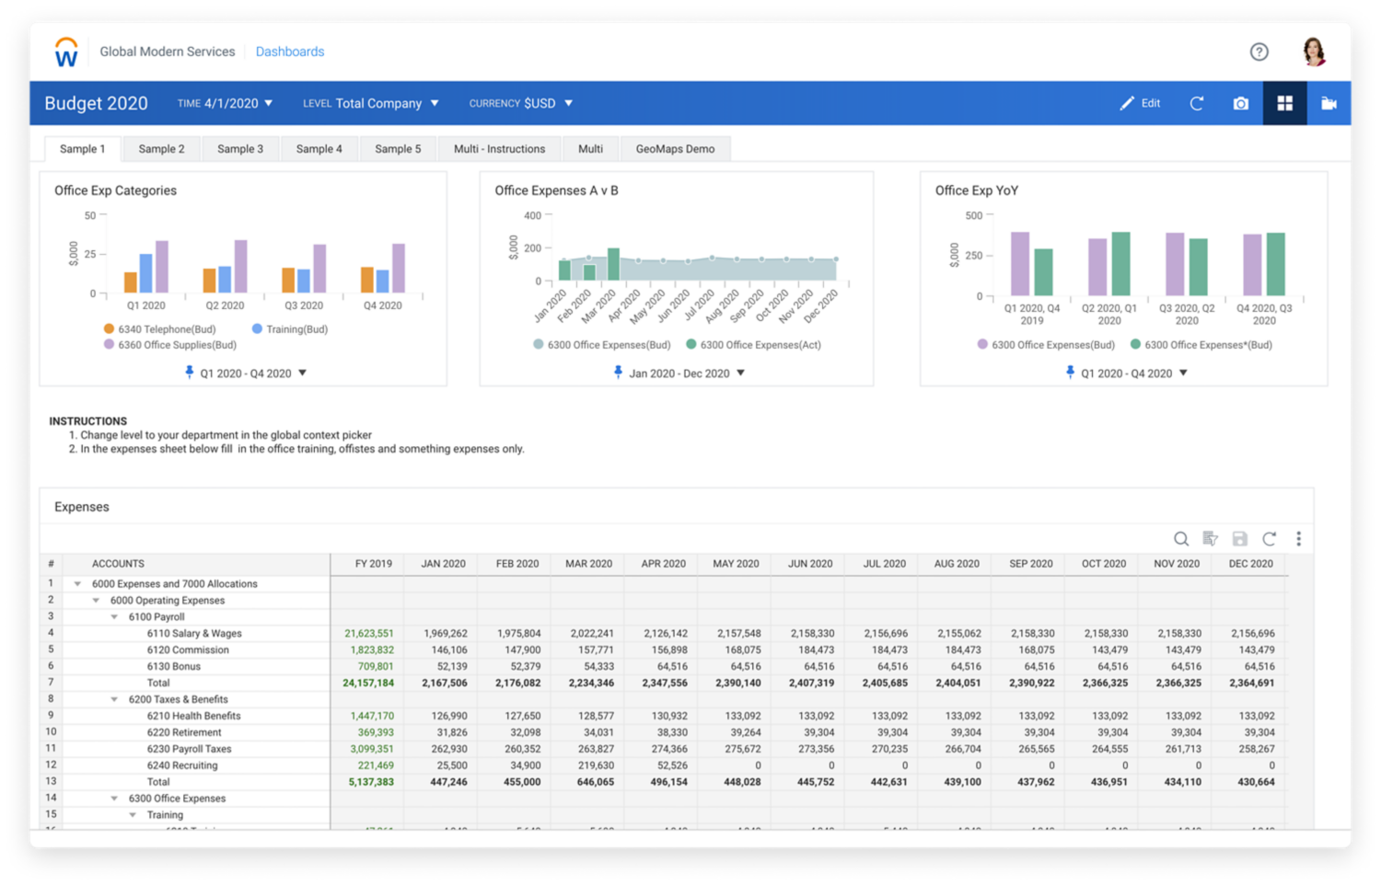The image size is (1381, 885).
Task: Collapse the 6100 Payroll account group
Action: click(x=113, y=616)
